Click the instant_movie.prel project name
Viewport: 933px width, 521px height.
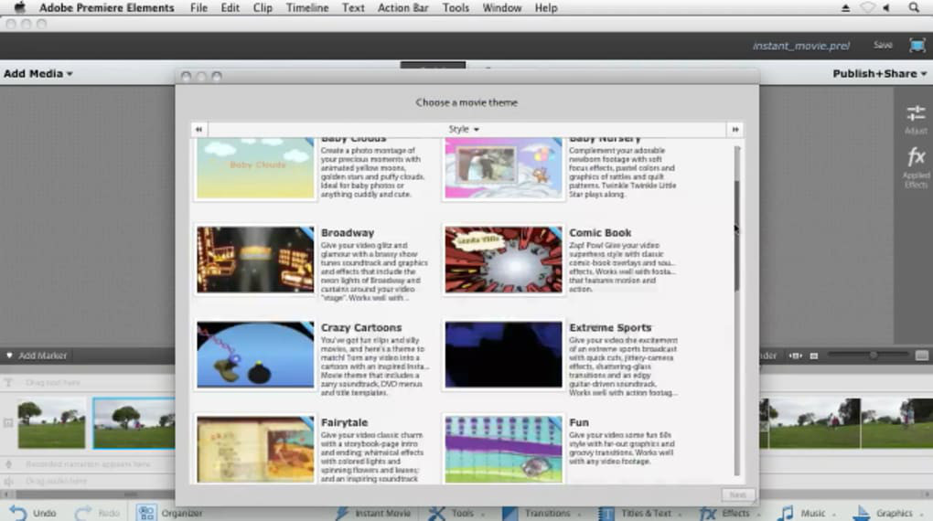pos(801,46)
